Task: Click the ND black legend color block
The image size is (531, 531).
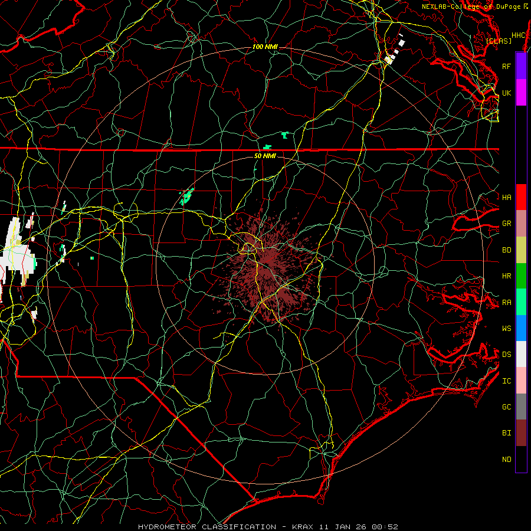Action: [x=521, y=459]
